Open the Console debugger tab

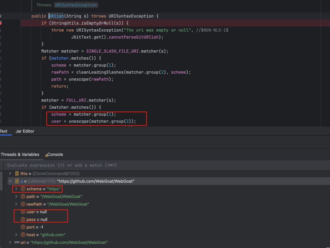pyautogui.click(x=55, y=155)
